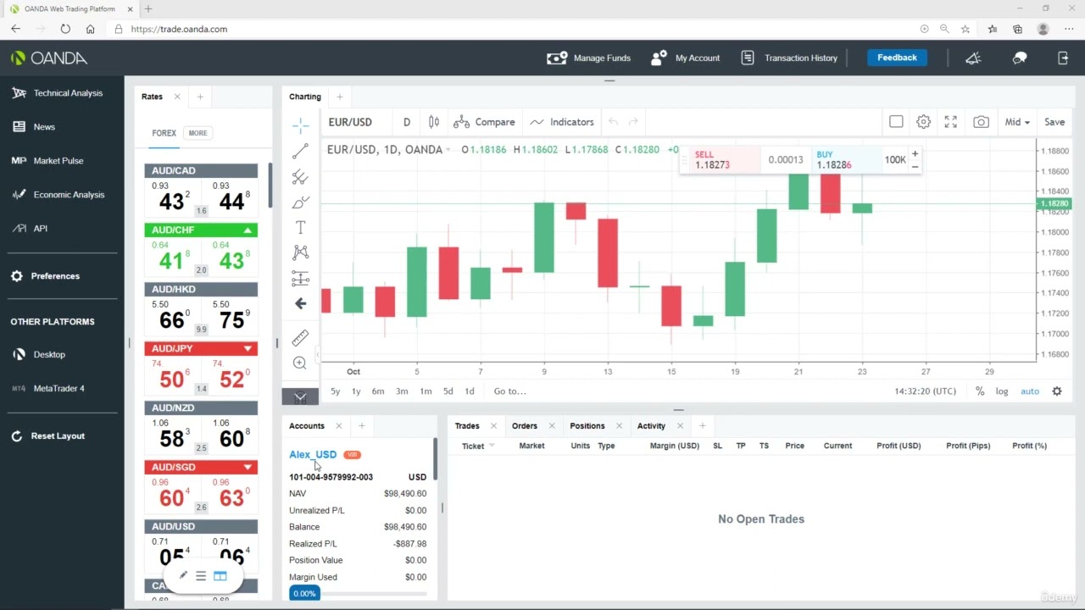This screenshot has width=1085, height=610.
Task: Open Manage Funds
Action: (589, 58)
